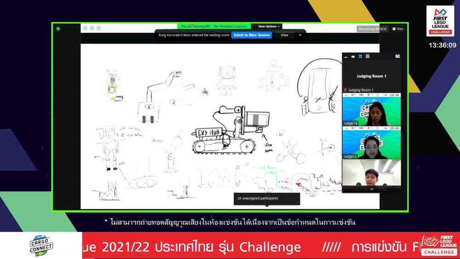Viewport: 460px width, 259px height.
Task: Click the top-right video panel layout icon
Action: [397, 57]
